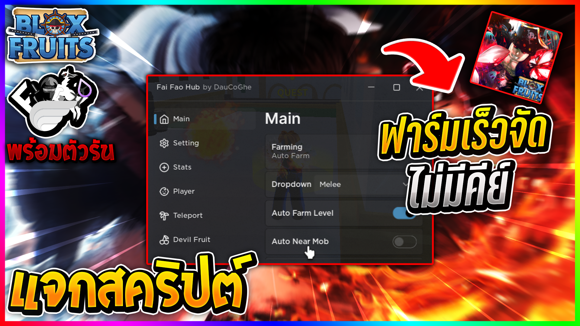Image resolution: width=580 pixels, height=326 pixels.
Task: Select the Main menu tab
Action: tap(181, 118)
